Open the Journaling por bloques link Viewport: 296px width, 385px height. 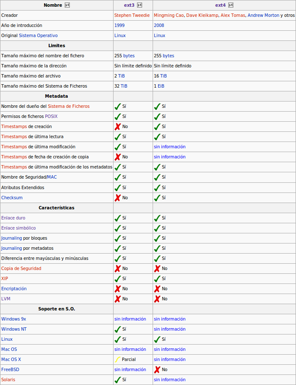click(x=11, y=238)
